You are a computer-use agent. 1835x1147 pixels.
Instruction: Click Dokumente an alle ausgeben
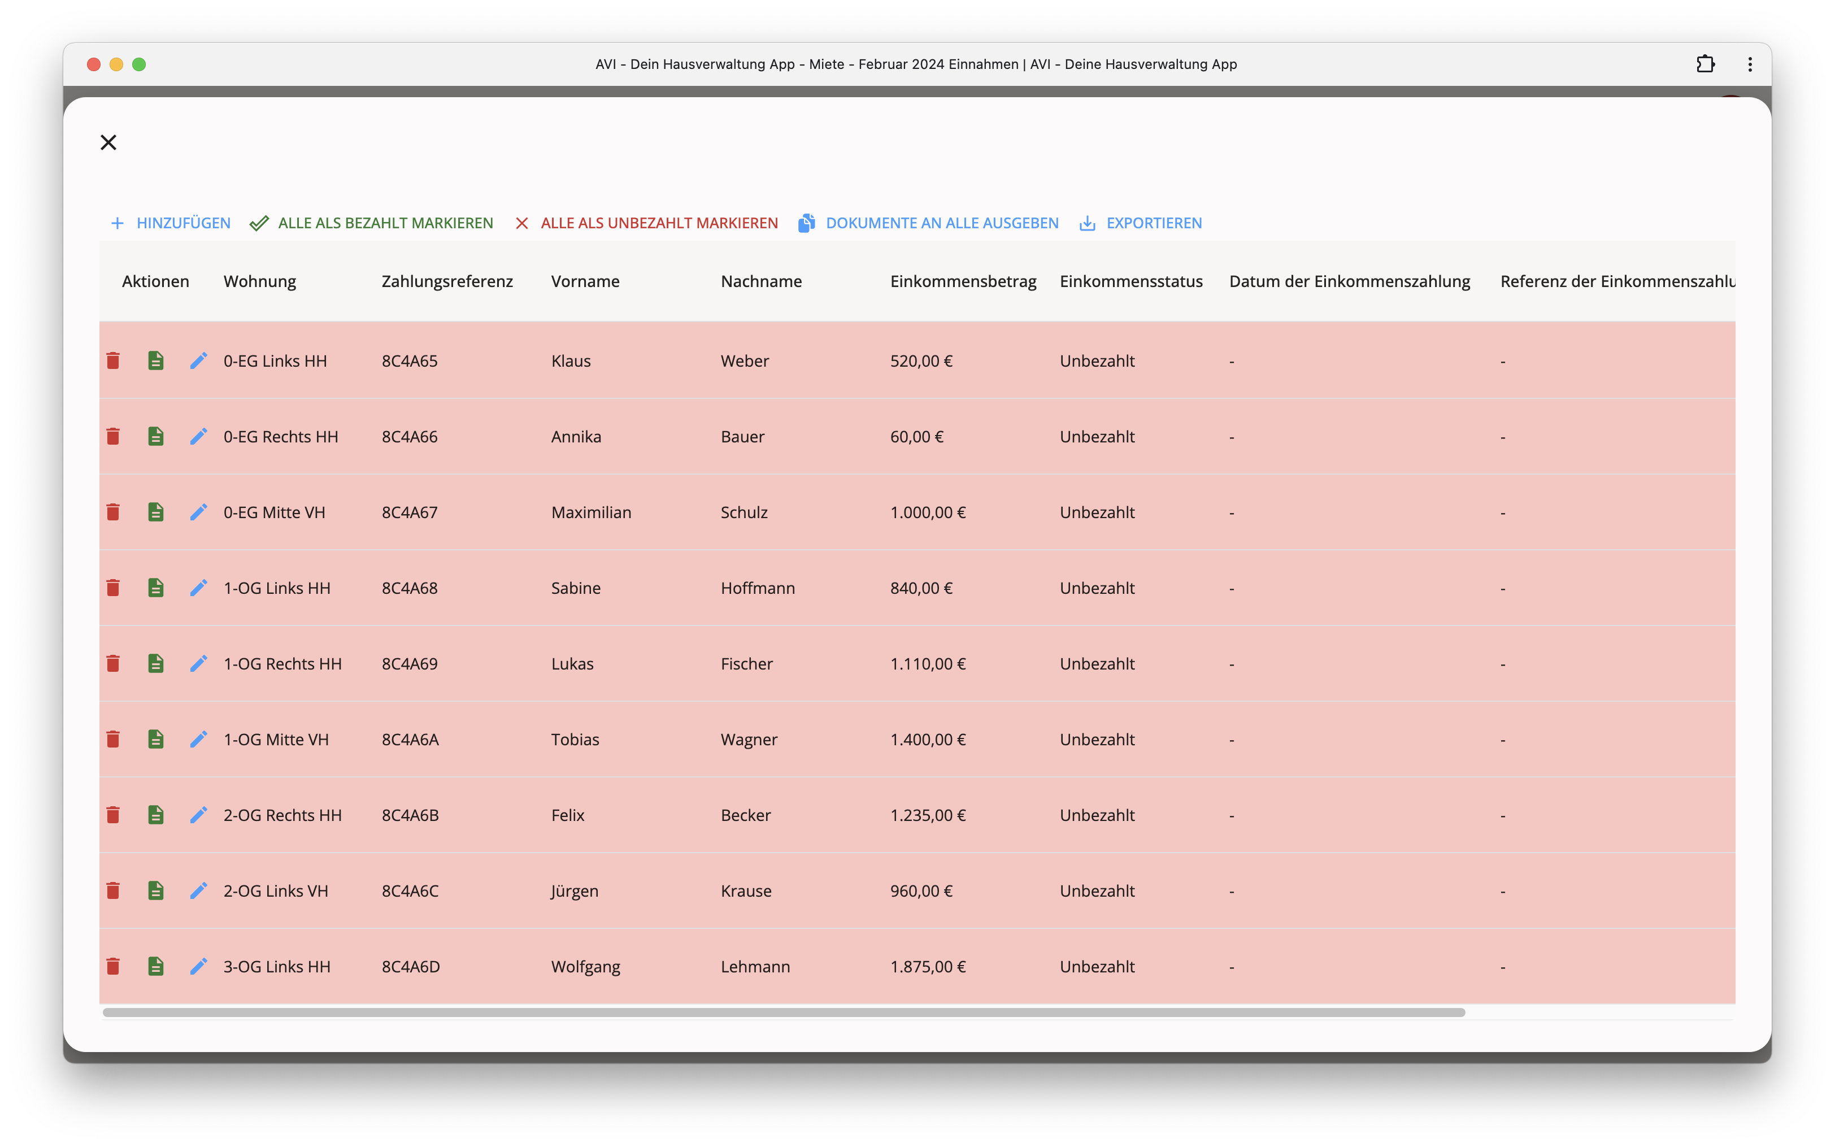[x=928, y=223]
